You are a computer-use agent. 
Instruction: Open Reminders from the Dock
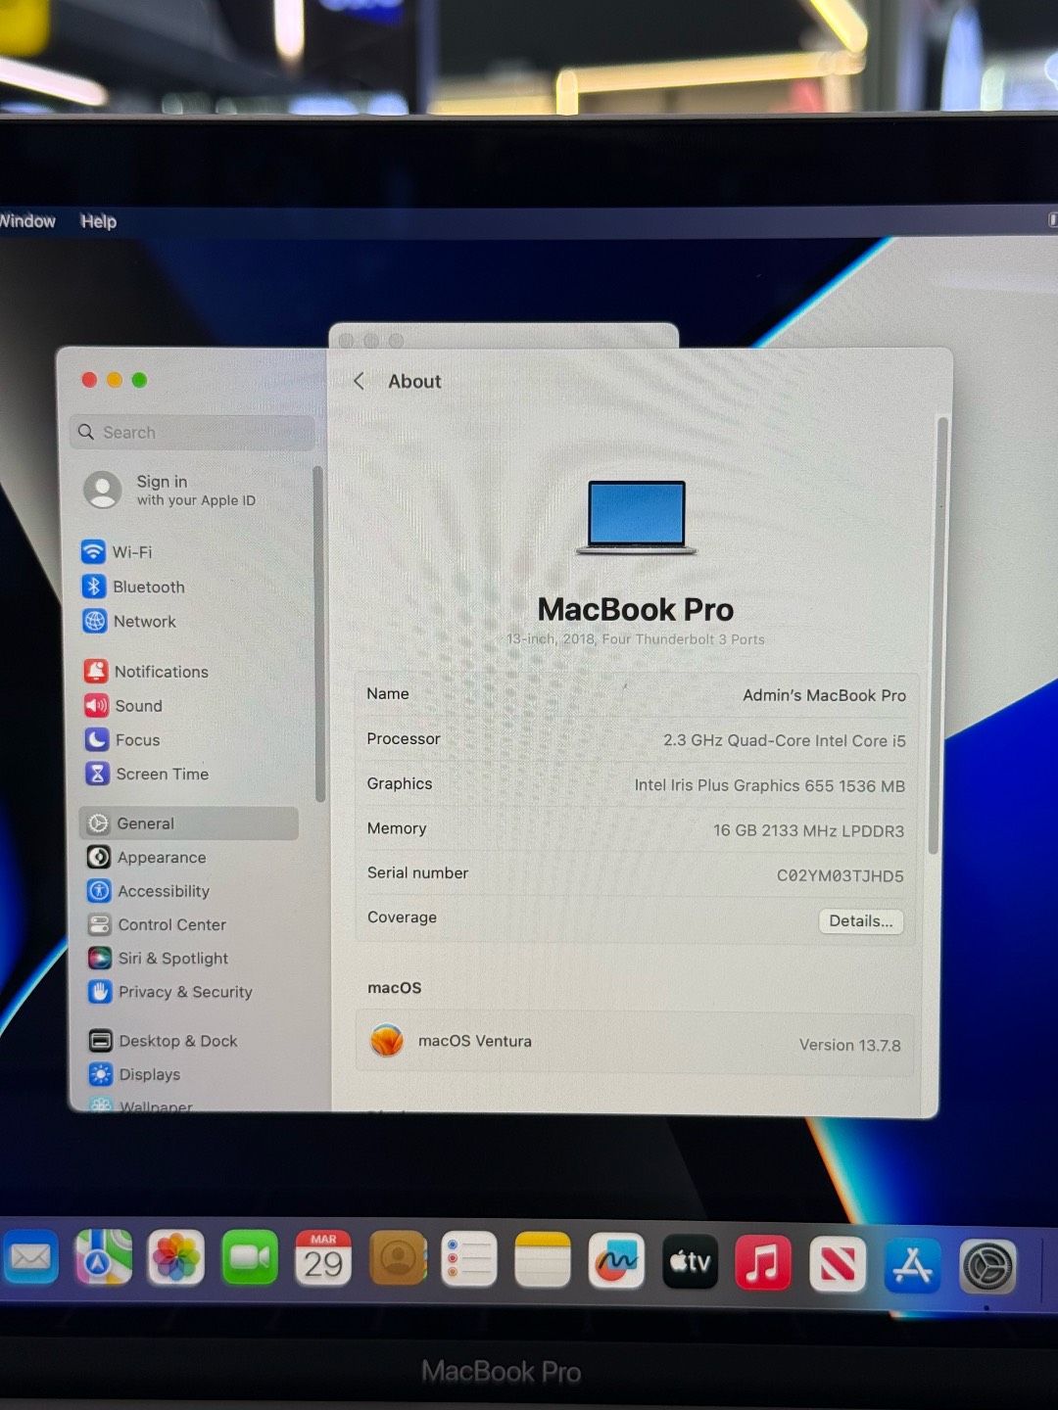(x=469, y=1259)
